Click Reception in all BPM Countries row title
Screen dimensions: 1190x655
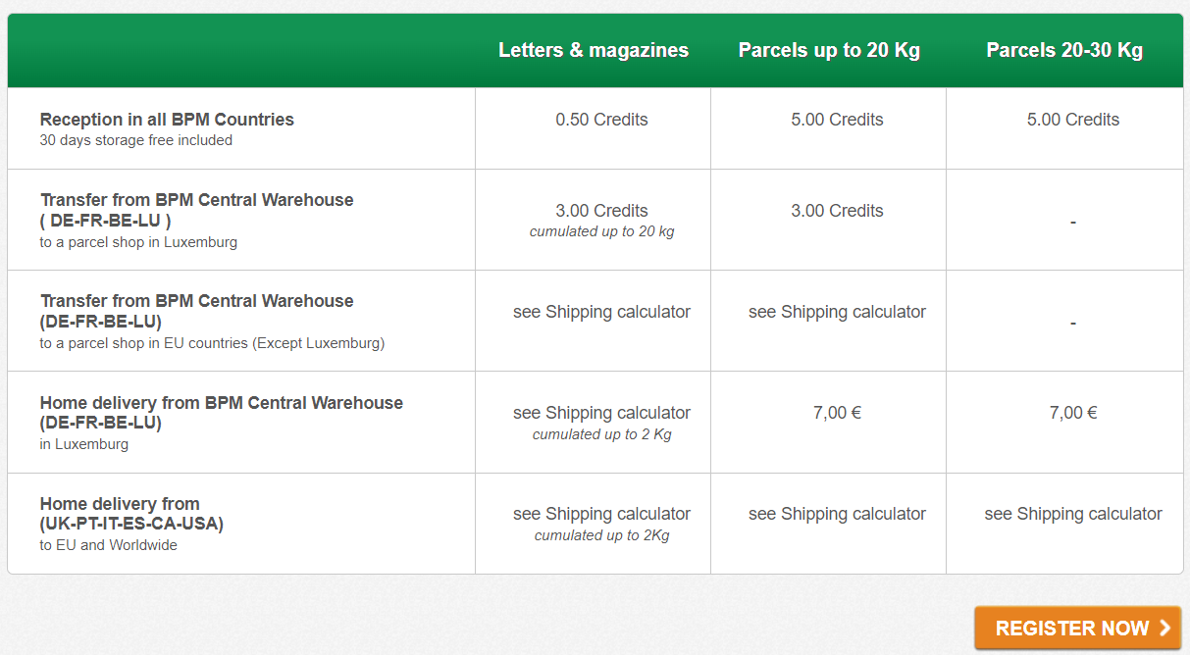167,120
